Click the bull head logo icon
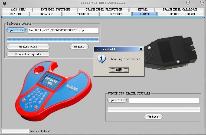The width and height of the screenshot is (206, 135). 5,4
